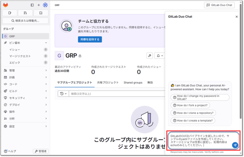Expand the 操作 sidebar menu

[x=26, y=112]
